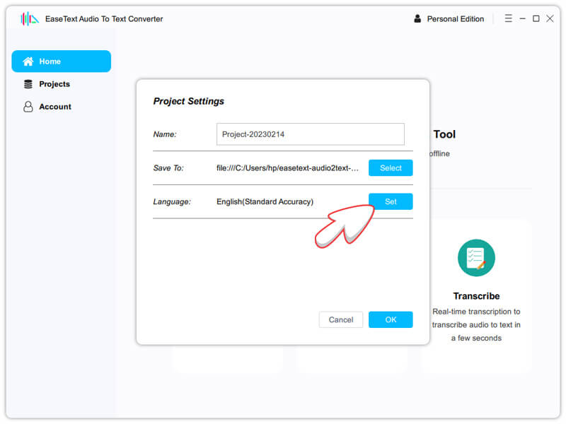Click the Real-time transcription description text
The width and height of the screenshot is (566, 424).
476,324
